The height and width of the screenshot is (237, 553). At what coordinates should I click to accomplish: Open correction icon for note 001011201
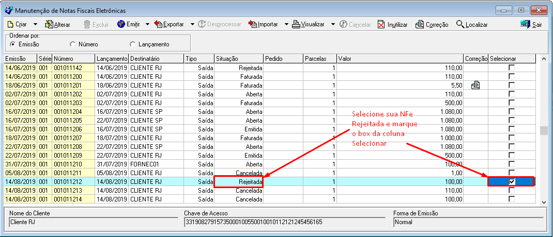click(475, 85)
